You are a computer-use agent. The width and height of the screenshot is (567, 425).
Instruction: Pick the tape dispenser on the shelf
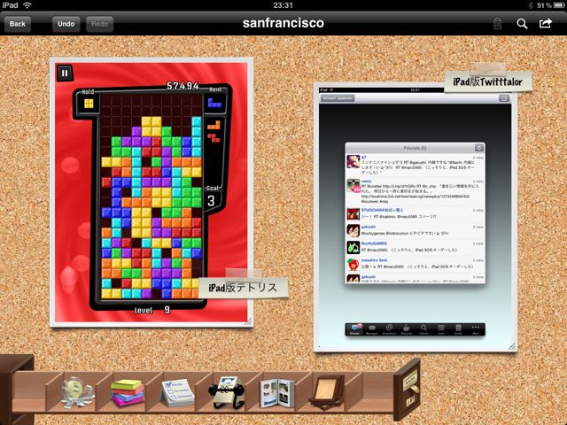77,392
